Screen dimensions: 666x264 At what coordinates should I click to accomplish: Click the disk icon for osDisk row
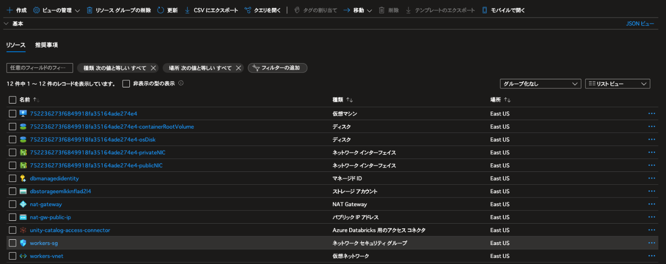[x=23, y=140]
